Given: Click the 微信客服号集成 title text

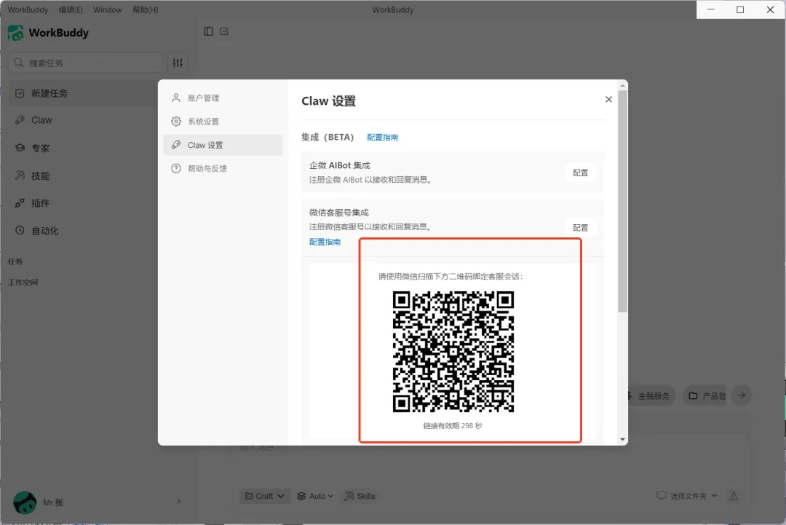Looking at the screenshot, I should [339, 213].
